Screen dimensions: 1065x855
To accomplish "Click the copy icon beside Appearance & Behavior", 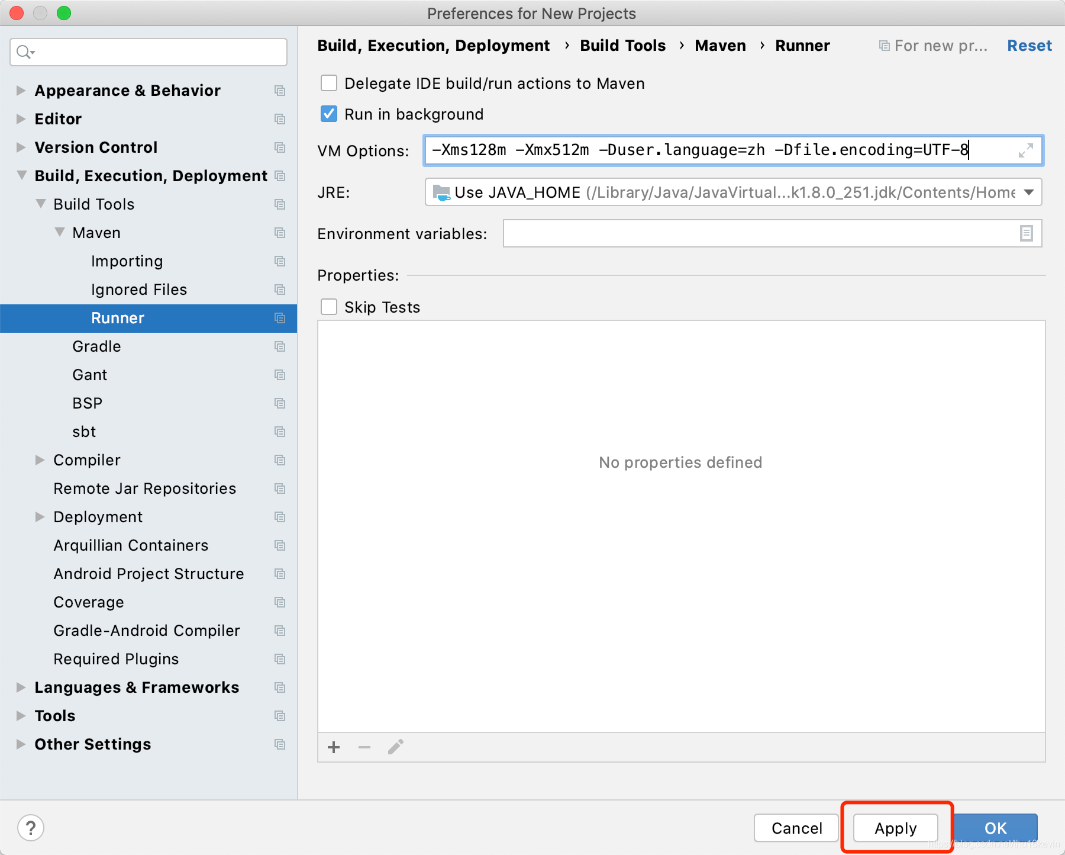I will click(280, 91).
